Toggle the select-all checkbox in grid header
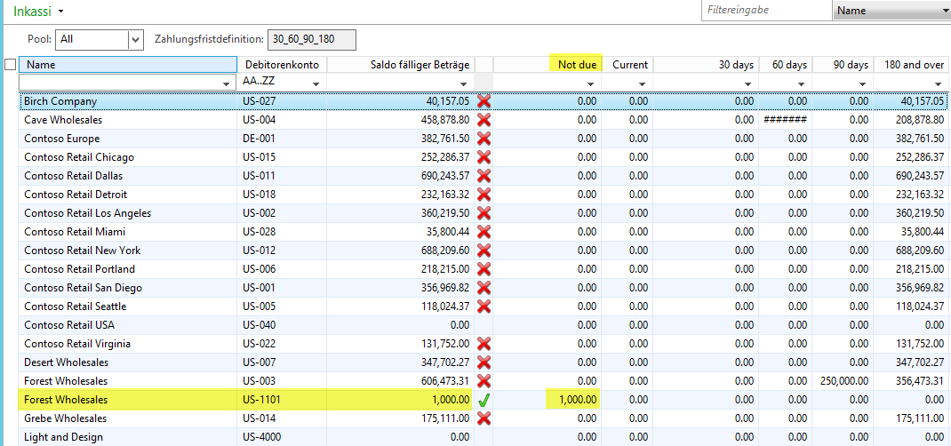 (x=11, y=65)
